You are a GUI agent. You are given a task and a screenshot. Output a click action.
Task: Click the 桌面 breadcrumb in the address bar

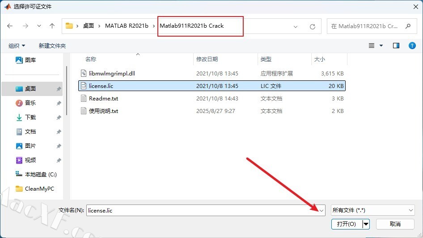pyautogui.click(x=89, y=26)
